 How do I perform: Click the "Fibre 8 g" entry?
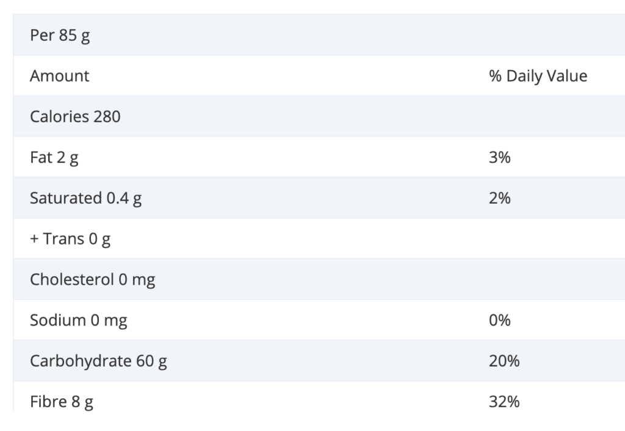pyautogui.click(x=62, y=402)
